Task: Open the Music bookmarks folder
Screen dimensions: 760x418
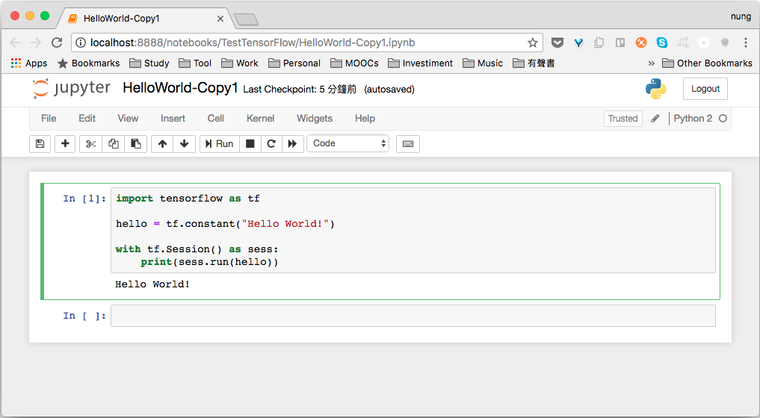Action: point(483,63)
